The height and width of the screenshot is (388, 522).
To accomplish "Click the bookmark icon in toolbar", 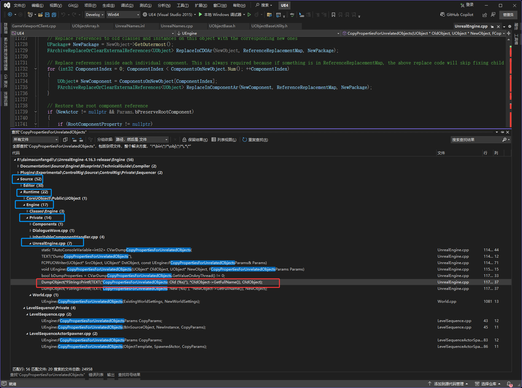I will 333,14.
